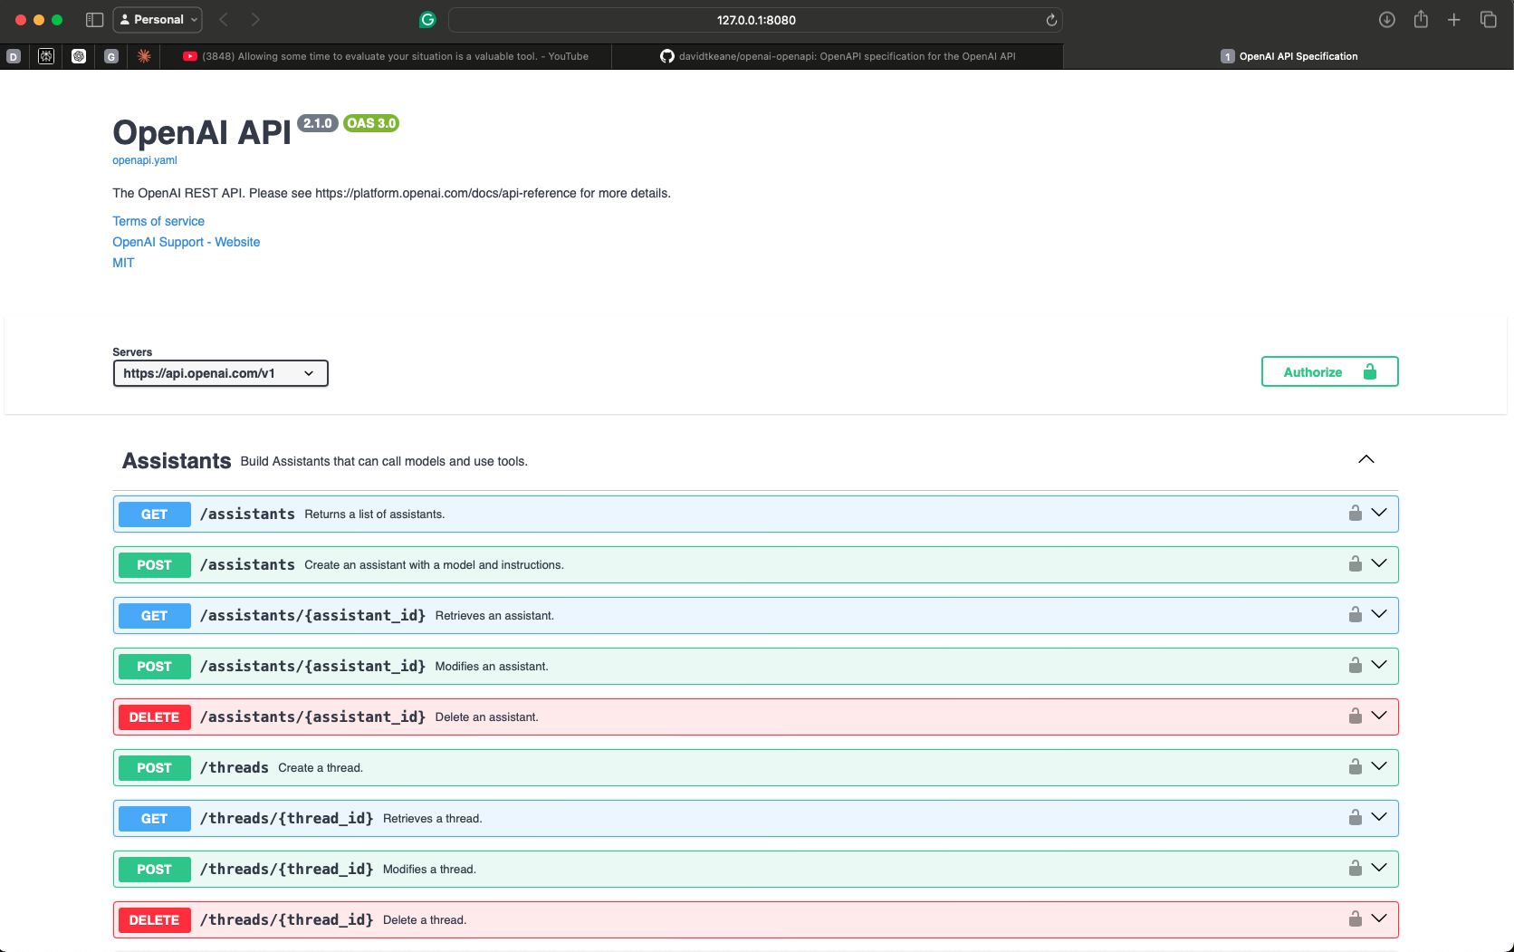Open the downloads icon in Safari toolbar
Image resolution: width=1514 pixels, height=952 pixels.
click(x=1386, y=20)
